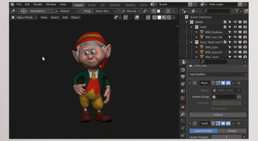Toggle viewport gizmos icon

pyautogui.click(x=126, y=17)
